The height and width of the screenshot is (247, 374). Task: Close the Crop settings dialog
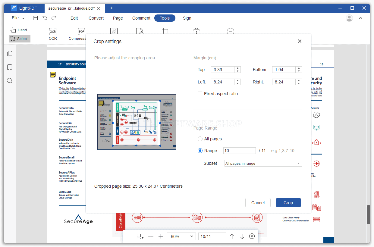pos(300,41)
